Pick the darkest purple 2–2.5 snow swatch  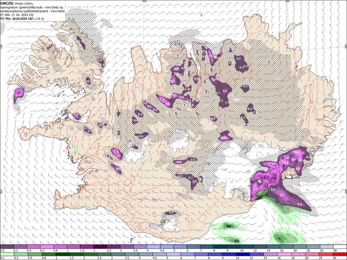coord(100,247)
